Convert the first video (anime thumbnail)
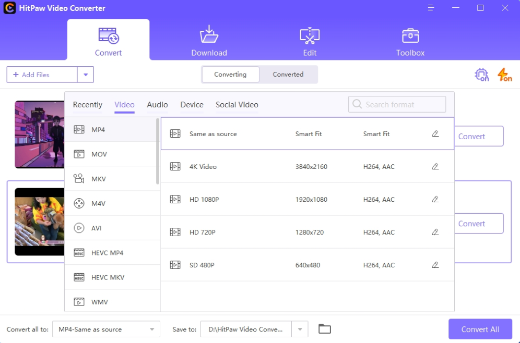Image resolution: width=520 pixels, height=343 pixels. click(x=479, y=136)
